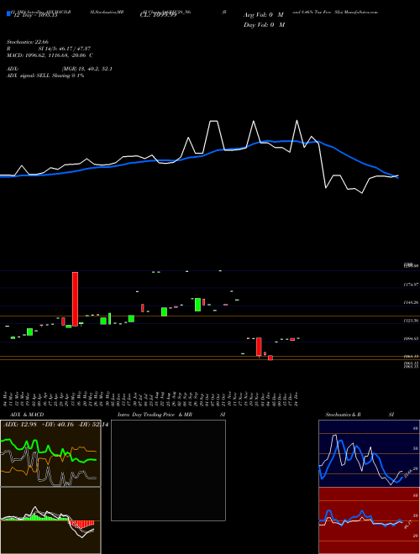
Task: Click the 'SI 14/3: 46.17 / 47.37' text
Action: point(66,49)
